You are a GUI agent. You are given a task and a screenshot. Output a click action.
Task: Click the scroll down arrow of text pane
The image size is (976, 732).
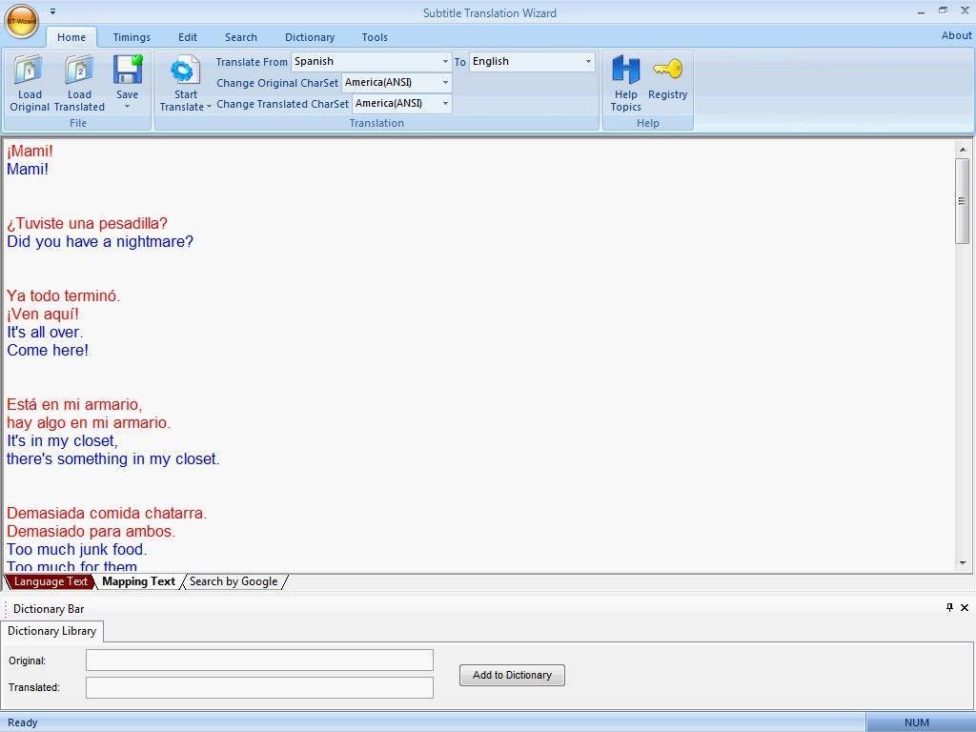963,563
